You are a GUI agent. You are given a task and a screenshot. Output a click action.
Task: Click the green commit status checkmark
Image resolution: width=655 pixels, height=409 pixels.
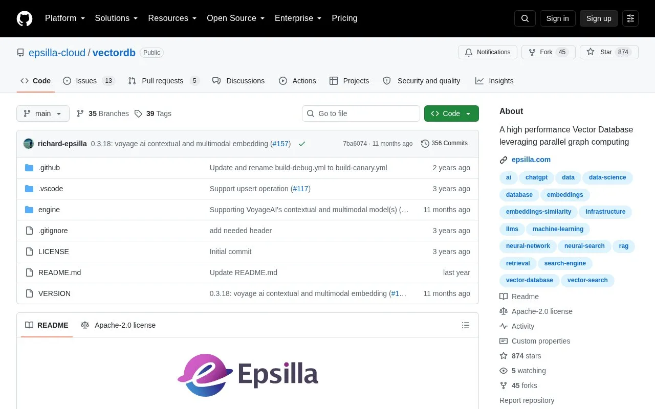pos(302,144)
